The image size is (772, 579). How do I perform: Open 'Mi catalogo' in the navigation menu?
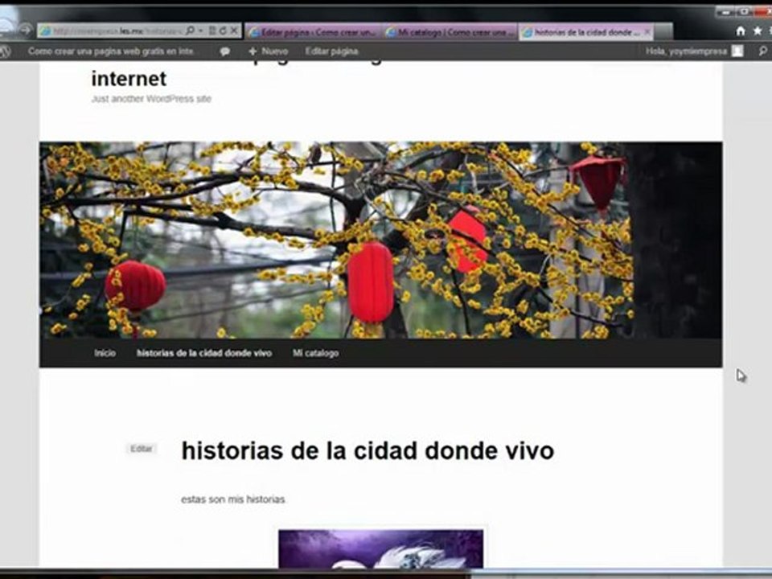click(x=315, y=353)
